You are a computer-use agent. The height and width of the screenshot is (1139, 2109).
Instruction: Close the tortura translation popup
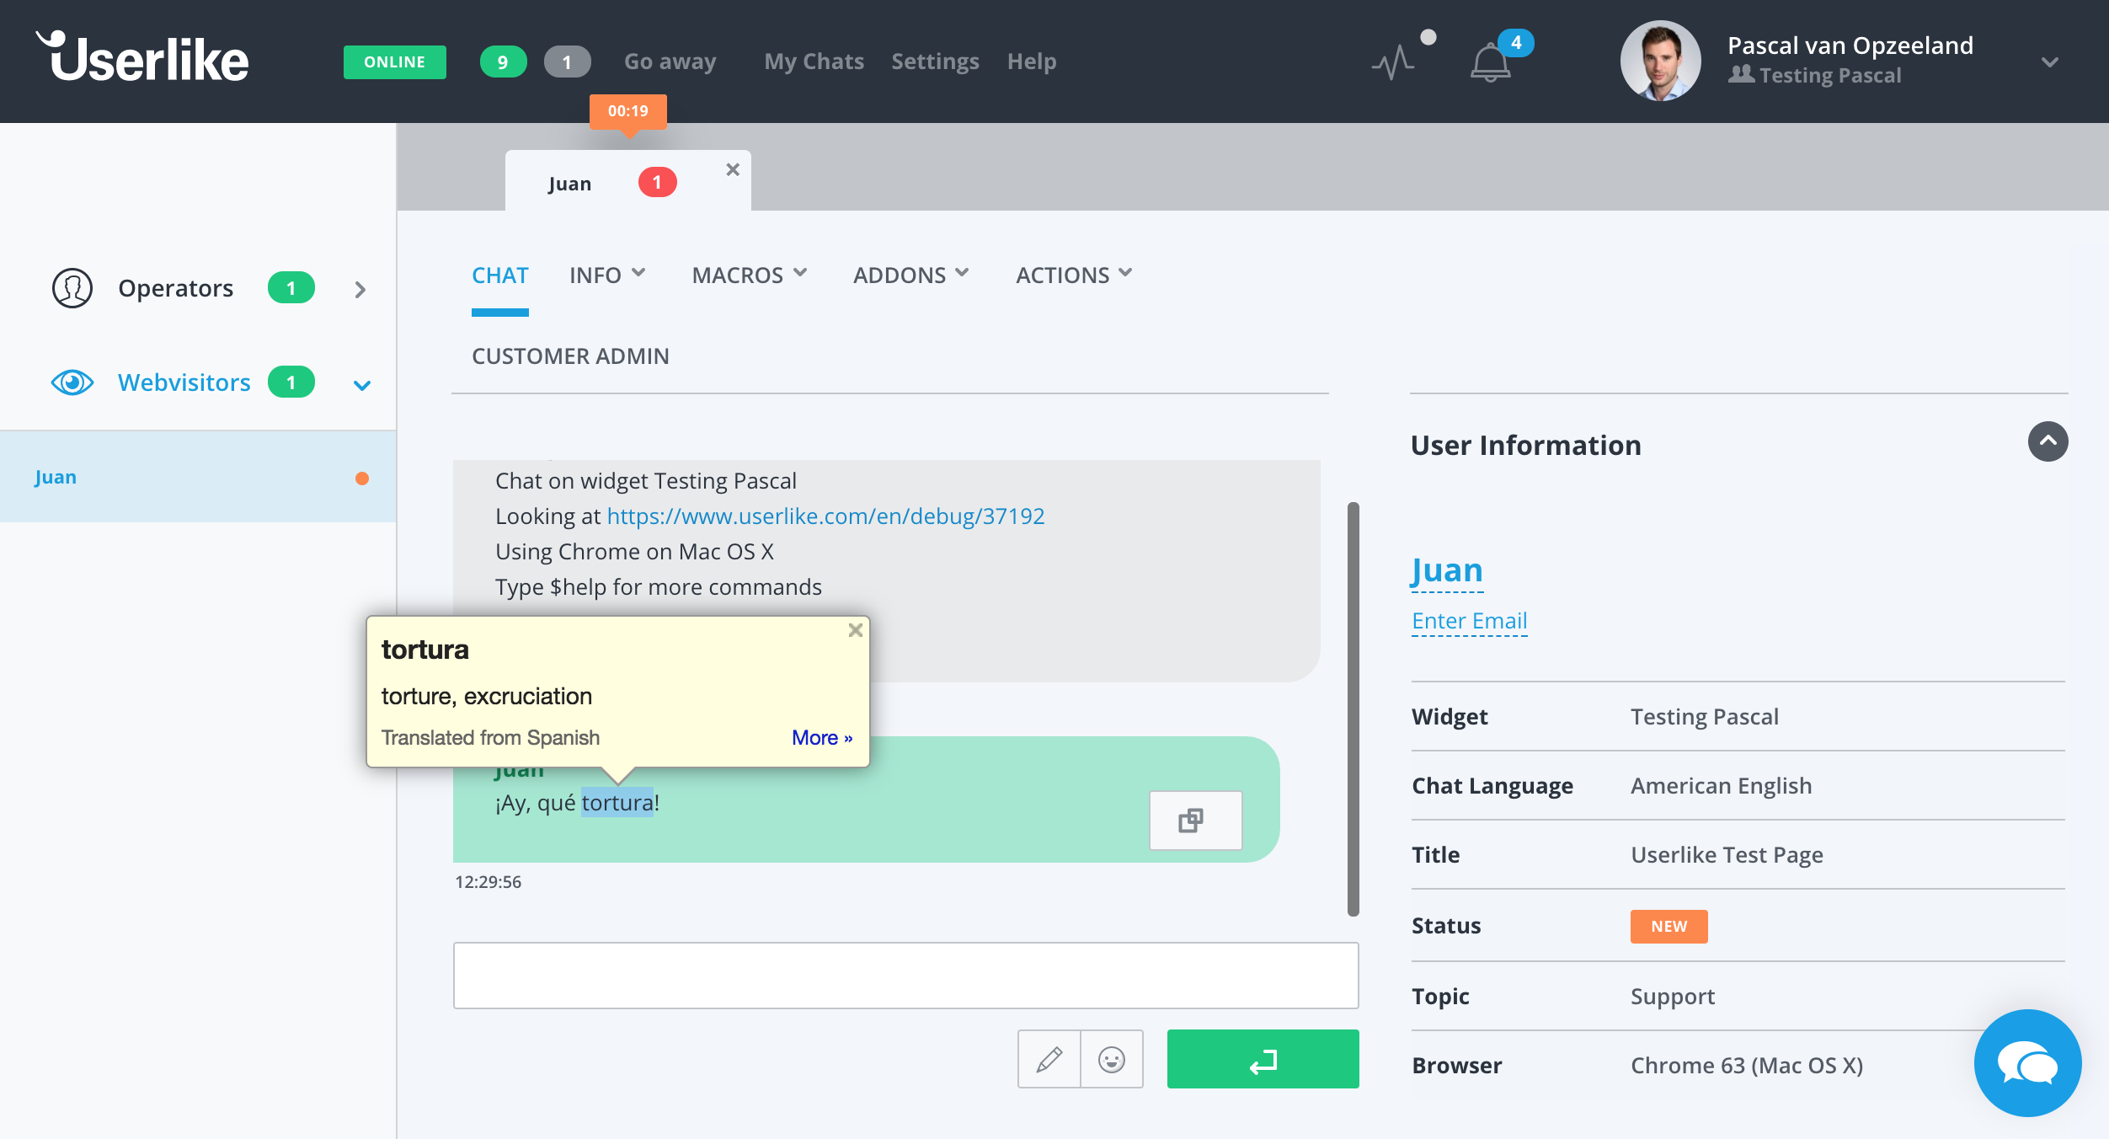(855, 630)
